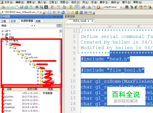Cut selection with the scissors icon
This screenshot has width=153, height=113.
89,7
